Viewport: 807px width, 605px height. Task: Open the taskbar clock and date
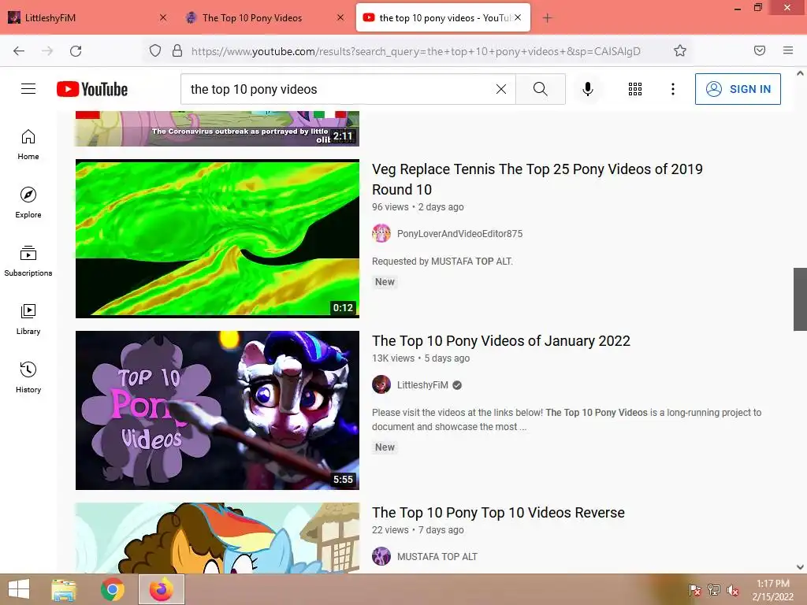772,590
